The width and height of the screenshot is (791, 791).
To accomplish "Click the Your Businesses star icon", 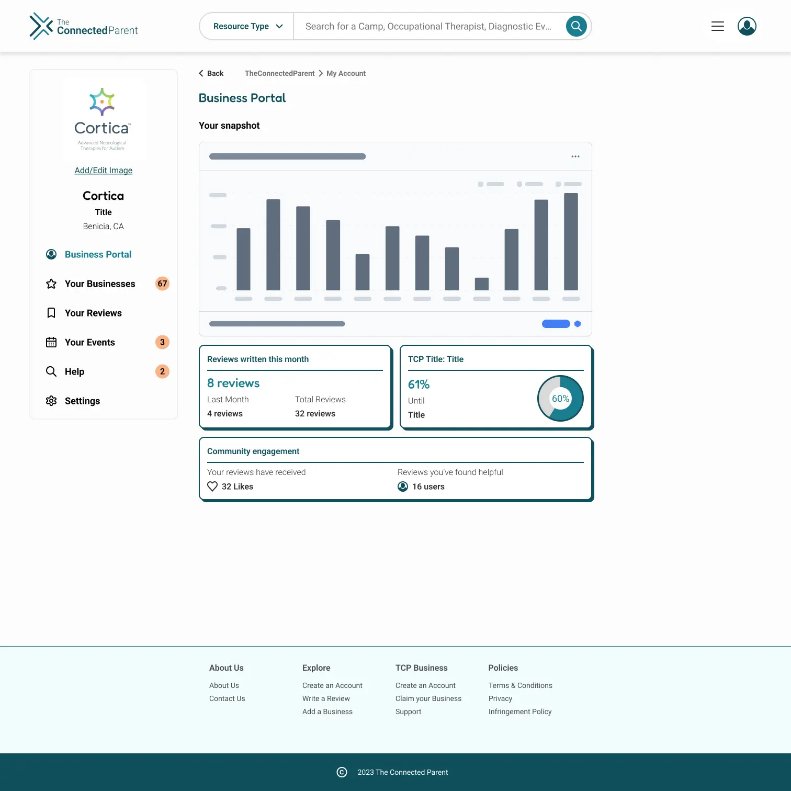I will click(51, 284).
